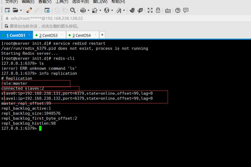The height and width of the screenshot is (167, 251).
Task: Click the lock icon in address bar
Action: [x=7, y=18]
